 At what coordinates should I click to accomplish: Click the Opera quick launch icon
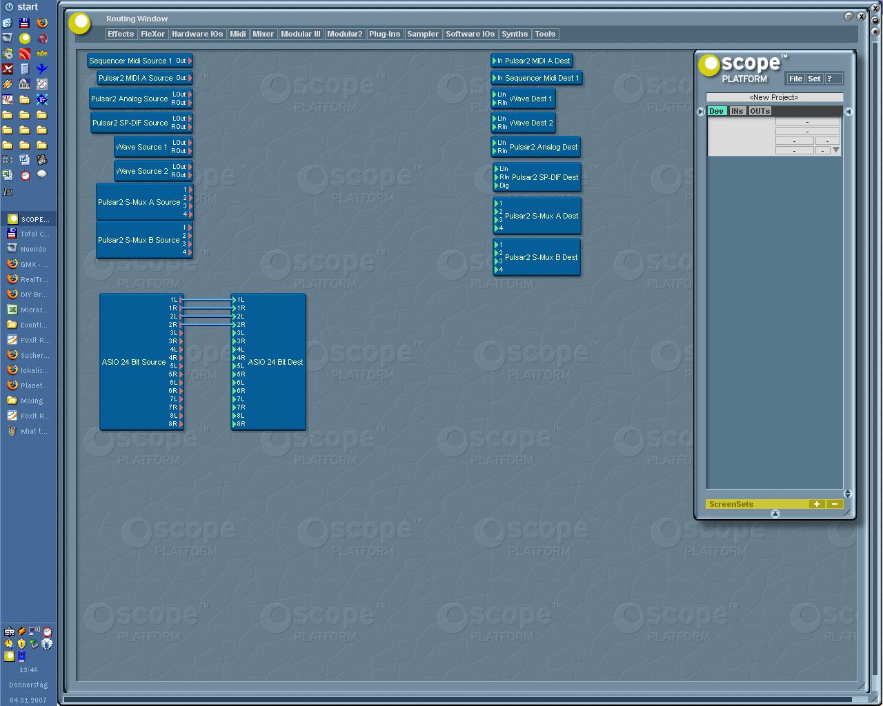tap(42, 38)
